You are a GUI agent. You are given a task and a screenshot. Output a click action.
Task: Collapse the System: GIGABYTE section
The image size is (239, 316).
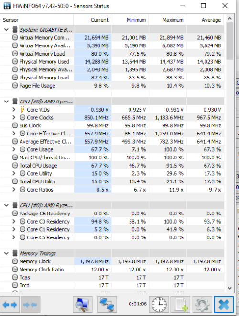pyautogui.click(x=6, y=30)
